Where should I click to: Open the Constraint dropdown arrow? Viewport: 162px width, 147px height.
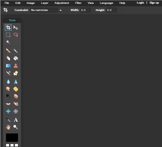[x=61, y=10]
